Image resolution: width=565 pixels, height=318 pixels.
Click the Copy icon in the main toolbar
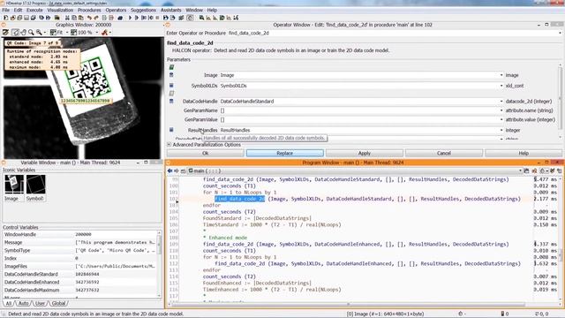tap(74, 18)
